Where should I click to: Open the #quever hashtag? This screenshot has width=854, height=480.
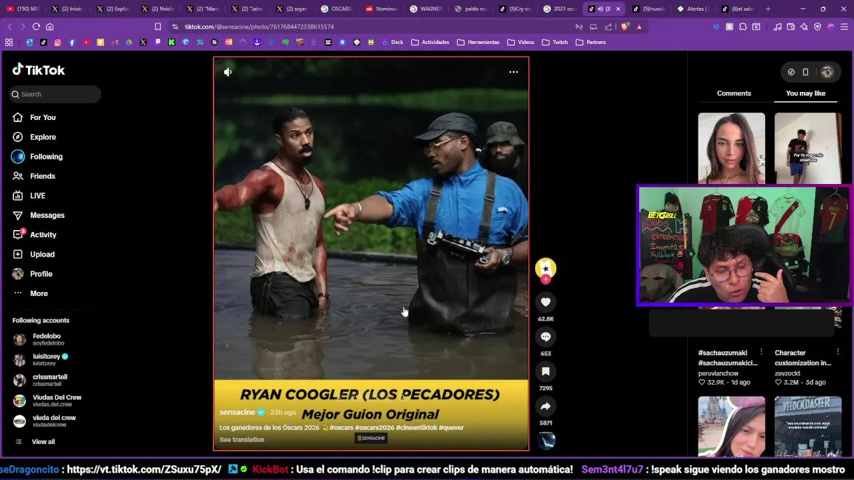point(451,428)
